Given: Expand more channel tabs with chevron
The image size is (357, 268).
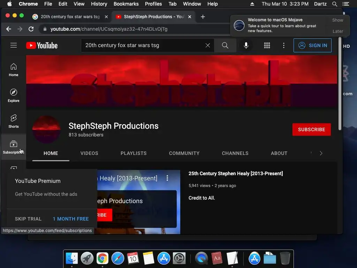Looking at the screenshot, I should pyautogui.click(x=321, y=154).
